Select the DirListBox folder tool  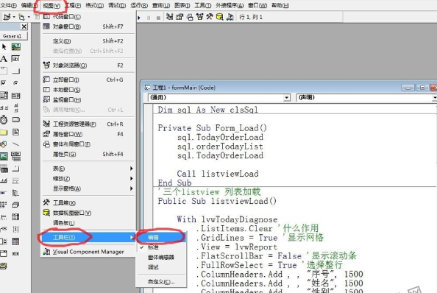click(4, 132)
